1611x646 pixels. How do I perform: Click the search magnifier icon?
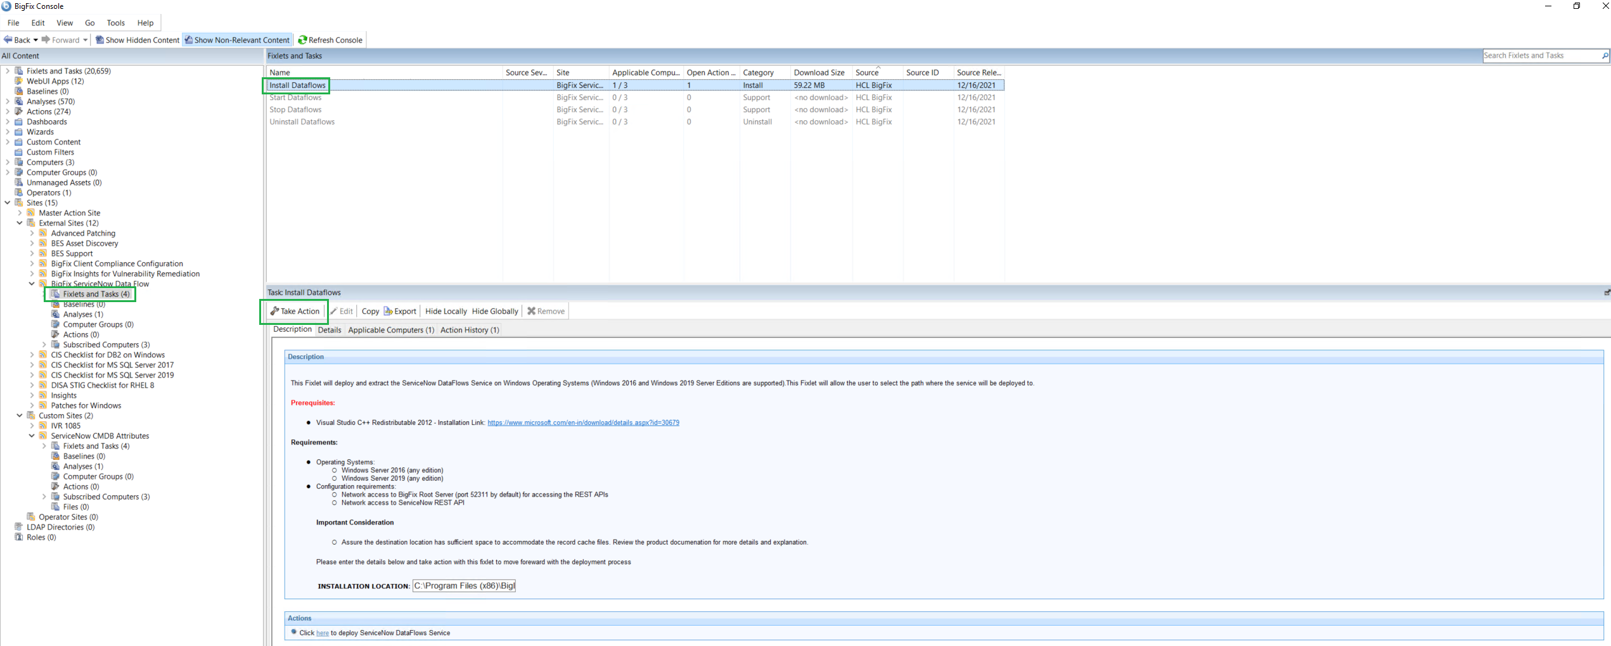1605,56
